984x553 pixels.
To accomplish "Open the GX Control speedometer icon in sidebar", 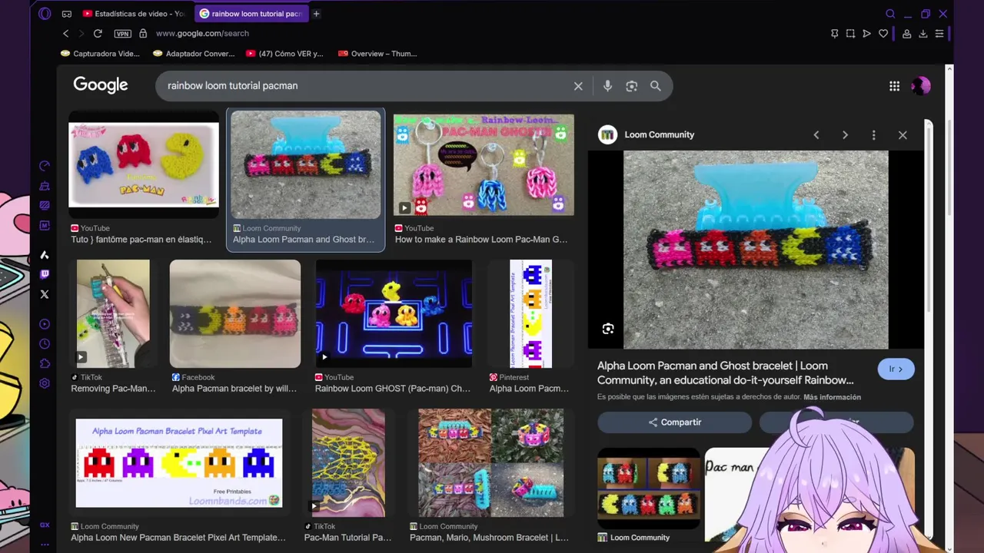I will (45, 166).
